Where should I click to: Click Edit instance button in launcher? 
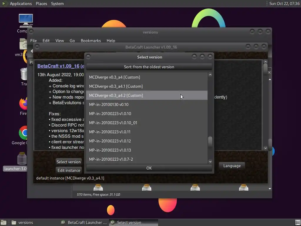(x=68, y=170)
